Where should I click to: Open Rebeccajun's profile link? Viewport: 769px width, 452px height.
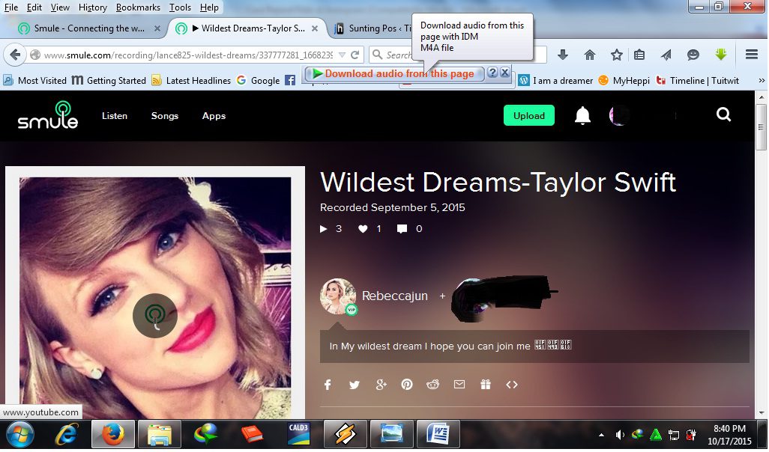[394, 296]
